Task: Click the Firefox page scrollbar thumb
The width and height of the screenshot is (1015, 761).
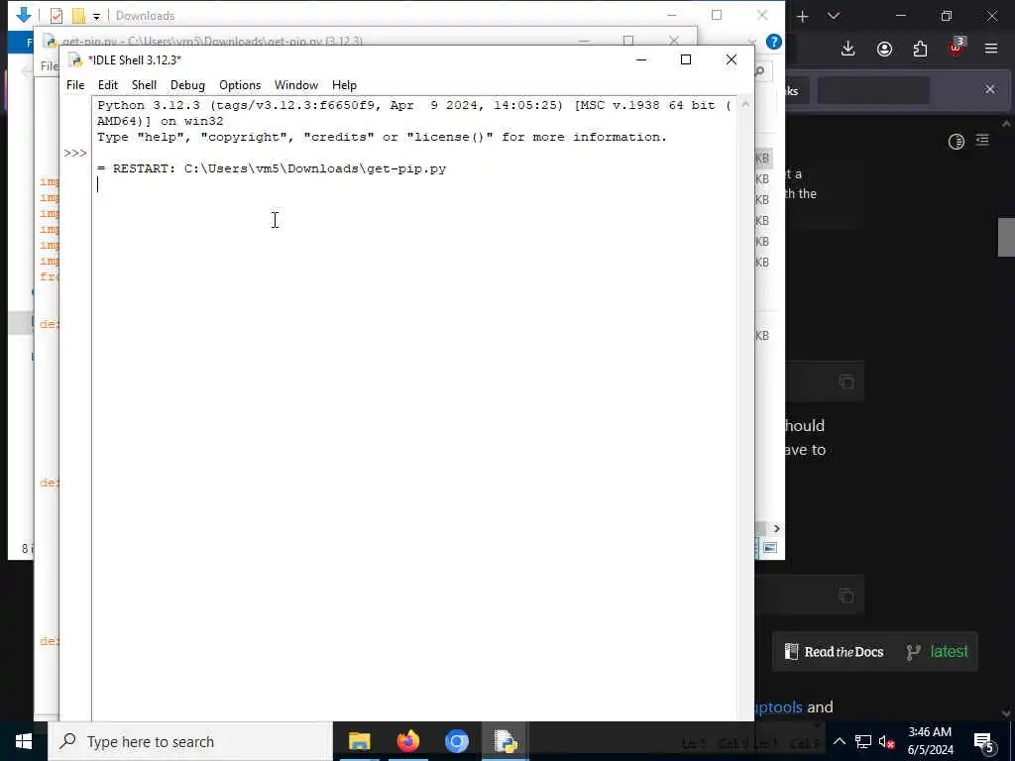Action: tap(1006, 238)
